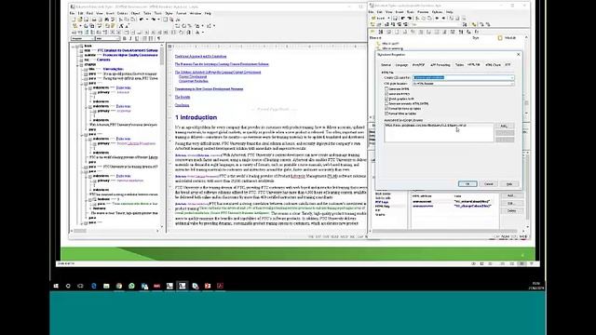Switch to the RTF tab in dialog
Screen dimensions: 596x335
[508, 65]
